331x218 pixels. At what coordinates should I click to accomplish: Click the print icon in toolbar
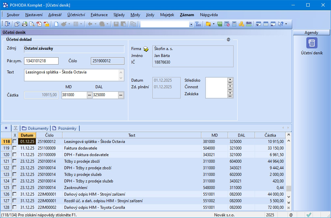(x=25, y=24)
